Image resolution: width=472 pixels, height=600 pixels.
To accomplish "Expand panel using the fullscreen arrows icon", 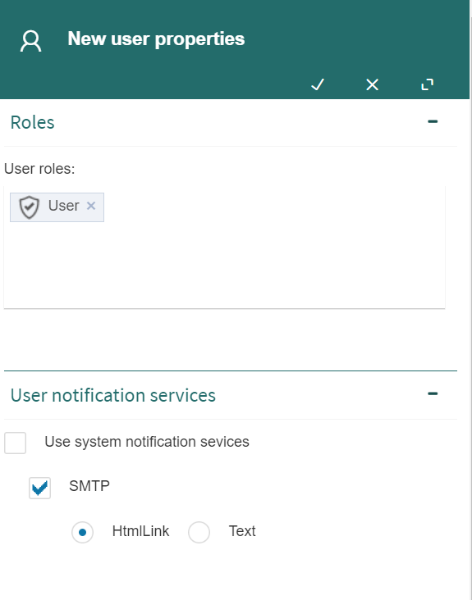I will (427, 84).
